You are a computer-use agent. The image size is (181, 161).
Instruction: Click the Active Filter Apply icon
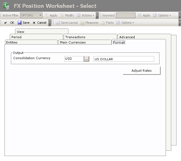(x=47, y=15)
